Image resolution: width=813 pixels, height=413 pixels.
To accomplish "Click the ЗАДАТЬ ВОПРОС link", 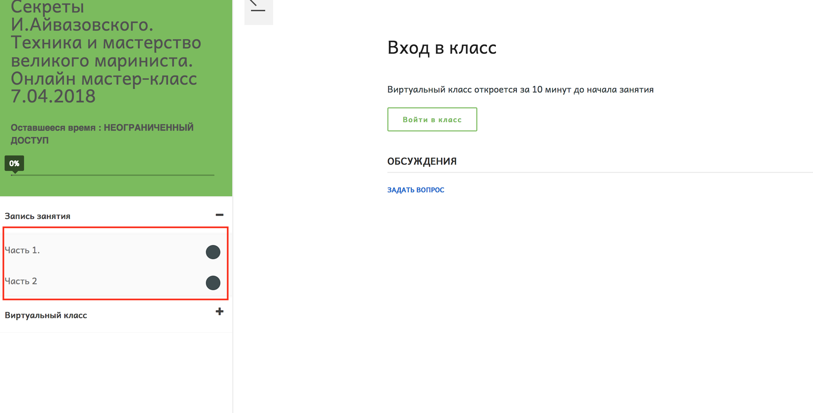I will pos(416,190).
